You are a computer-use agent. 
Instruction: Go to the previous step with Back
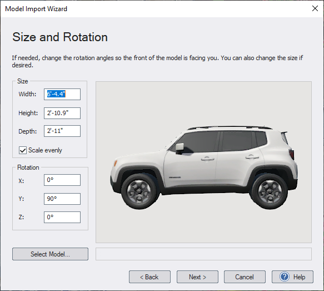pyautogui.click(x=149, y=277)
